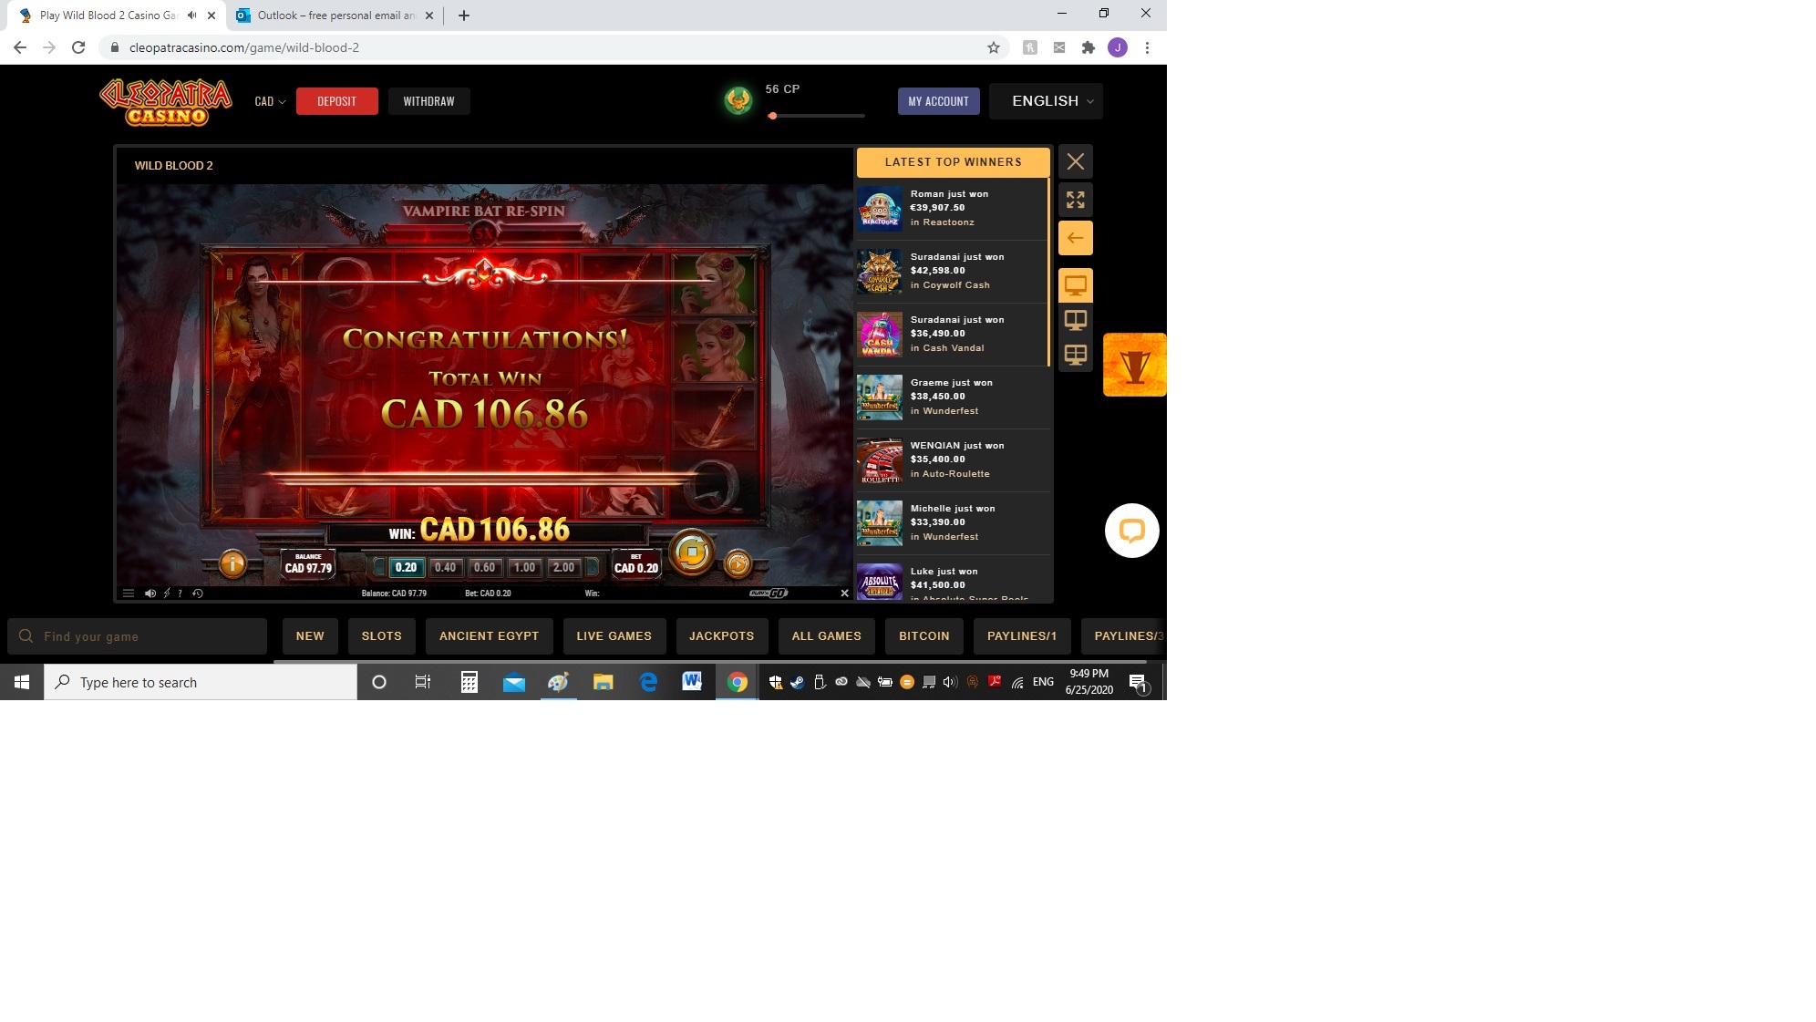Start autoplay with the small round button
The height and width of the screenshot is (1022, 1816).
click(738, 564)
